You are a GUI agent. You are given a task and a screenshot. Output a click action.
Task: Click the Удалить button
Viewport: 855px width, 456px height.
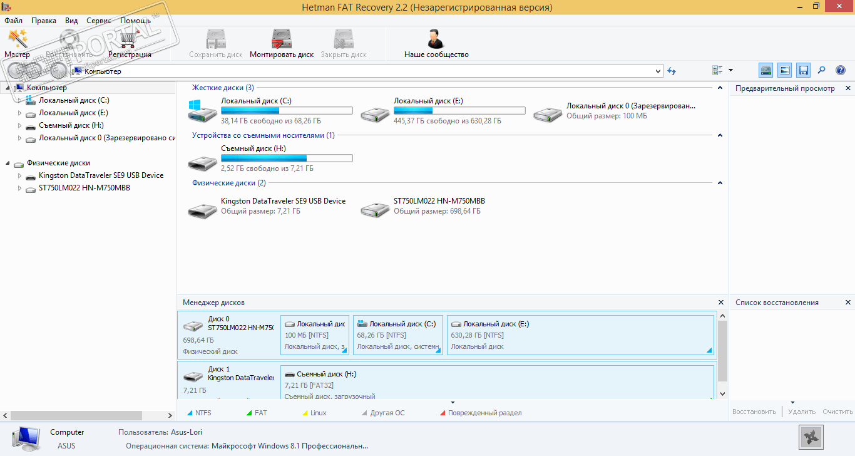pos(802,412)
